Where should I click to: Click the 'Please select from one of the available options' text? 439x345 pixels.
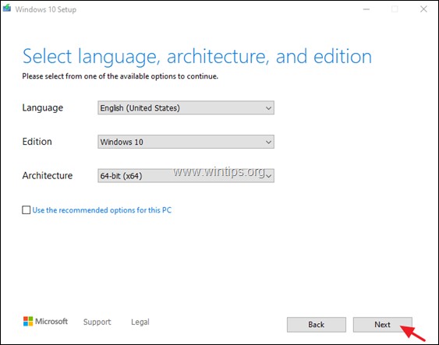pyautogui.click(x=120, y=76)
